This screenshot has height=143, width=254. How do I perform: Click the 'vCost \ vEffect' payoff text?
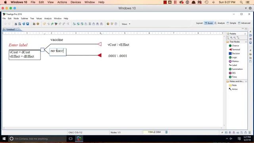118,45
